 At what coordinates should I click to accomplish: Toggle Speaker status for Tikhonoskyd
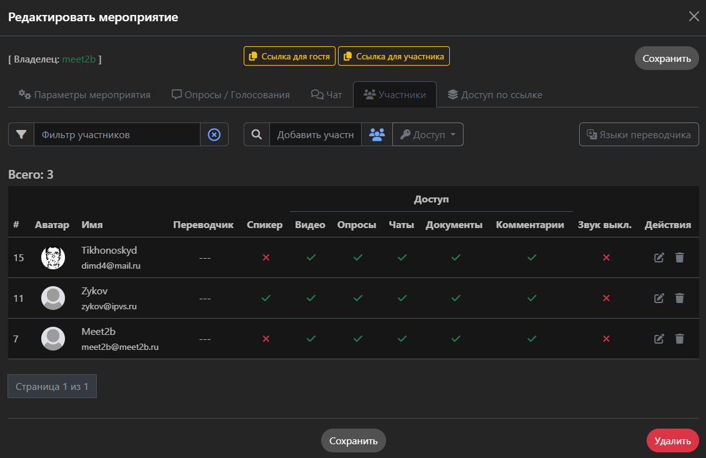[266, 257]
